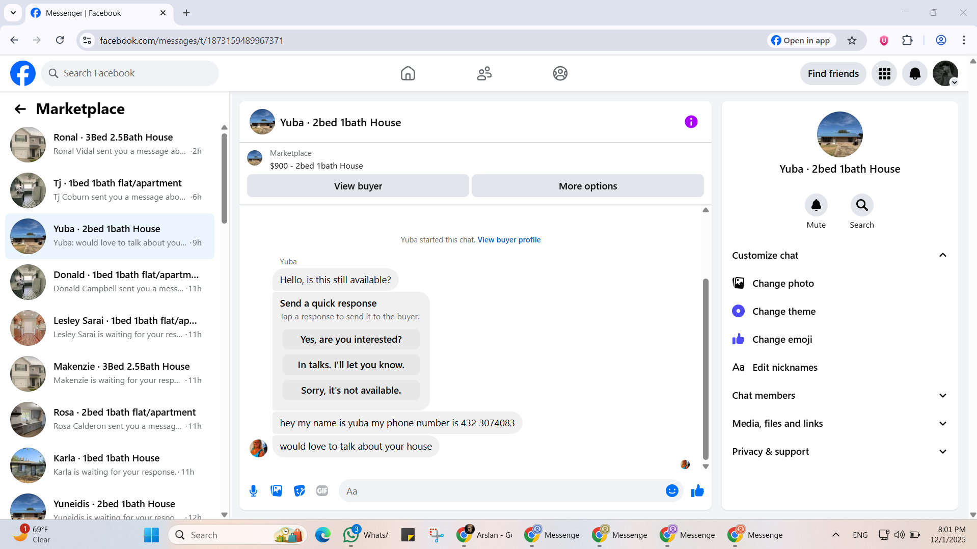Viewport: 977px width, 549px height.
Task: Reload the page
Action: click(60, 40)
